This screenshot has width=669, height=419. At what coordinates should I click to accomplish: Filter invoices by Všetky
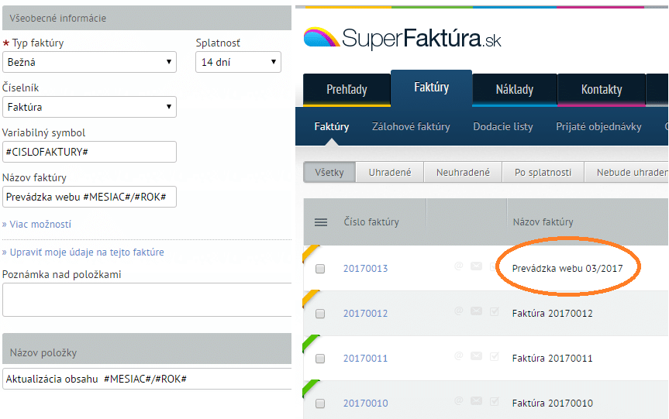click(329, 172)
